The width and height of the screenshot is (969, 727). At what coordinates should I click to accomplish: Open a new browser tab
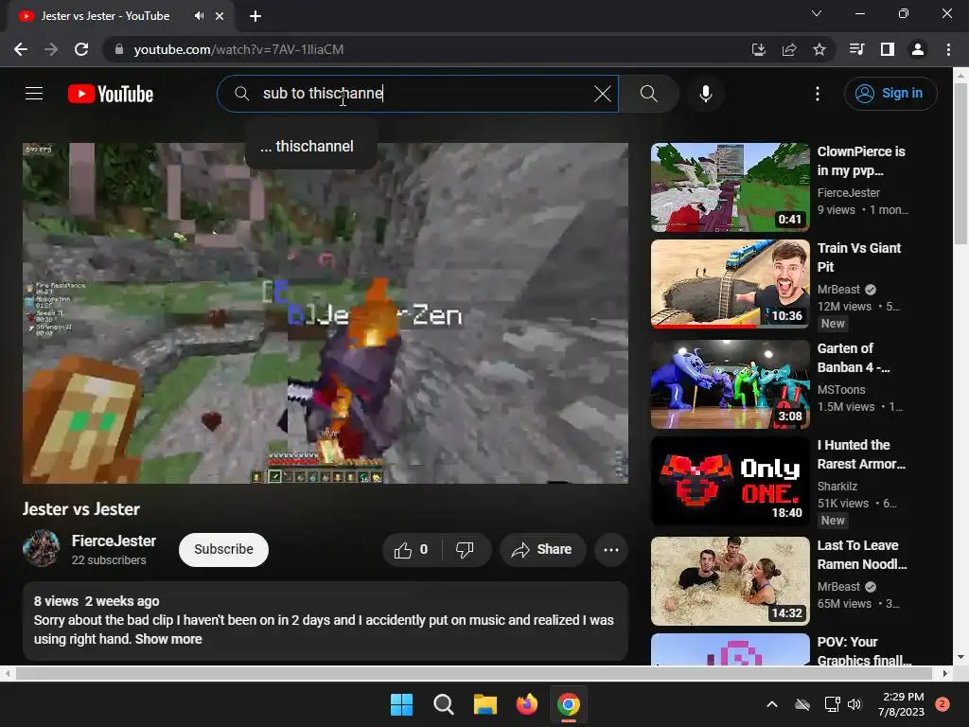pos(255,16)
